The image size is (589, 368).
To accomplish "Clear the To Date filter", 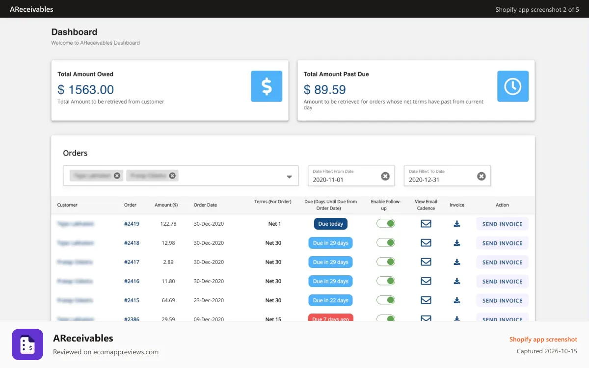I will [x=482, y=176].
